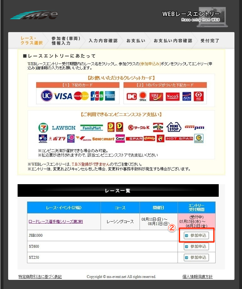Image resolution: width=242 pixels, height=289 pixels.
Task: Click the レーシングコース course cell
Action: click(120, 222)
